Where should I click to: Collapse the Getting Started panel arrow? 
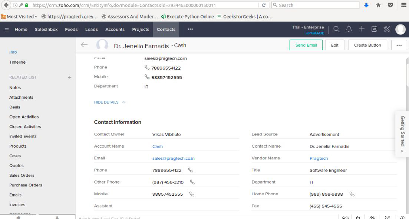coord(403,151)
